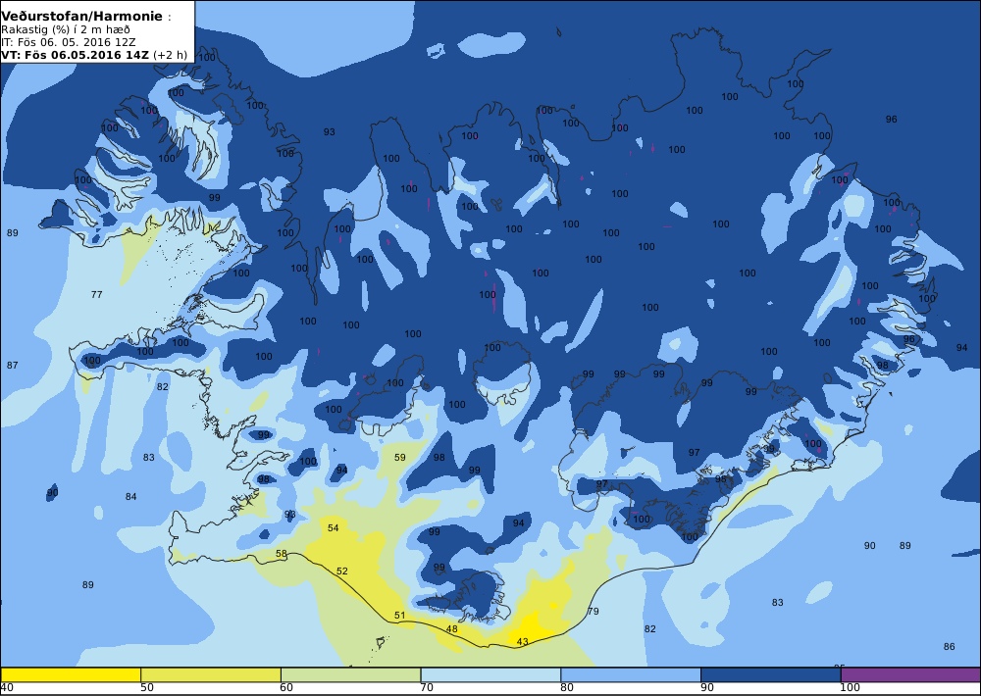This screenshot has height=696, width=981.
Task: Click the legend scale label 60
Action: coord(285,688)
